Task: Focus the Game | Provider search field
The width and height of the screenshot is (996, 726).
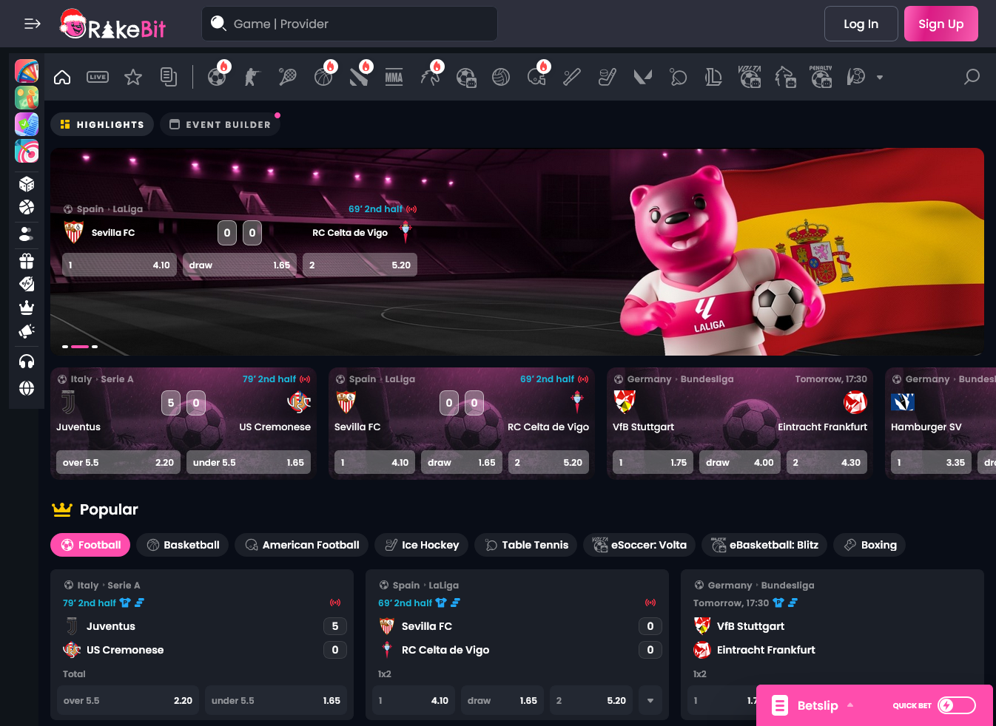Action: click(349, 24)
